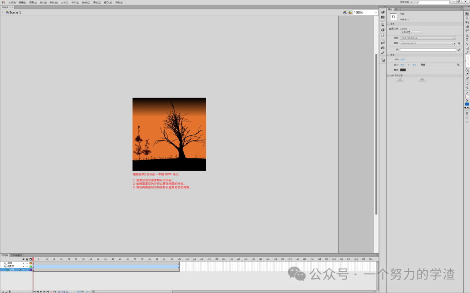Click the document size wrench button
The image size is (470, 293).
click(458, 65)
